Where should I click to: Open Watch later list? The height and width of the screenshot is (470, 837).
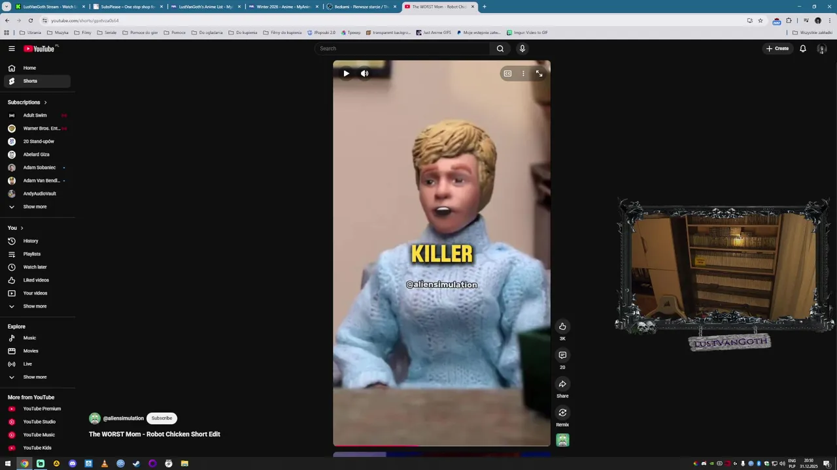(x=36, y=267)
